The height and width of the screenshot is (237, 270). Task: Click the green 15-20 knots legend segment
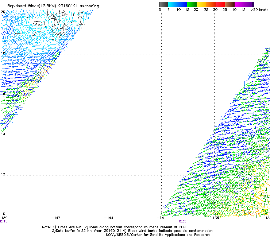(192, 4)
